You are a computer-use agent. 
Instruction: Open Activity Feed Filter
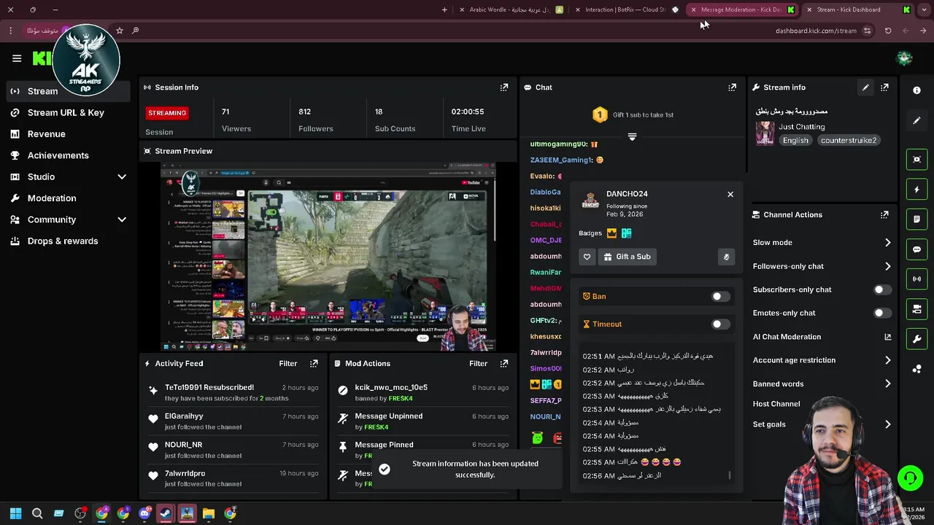[x=288, y=363]
